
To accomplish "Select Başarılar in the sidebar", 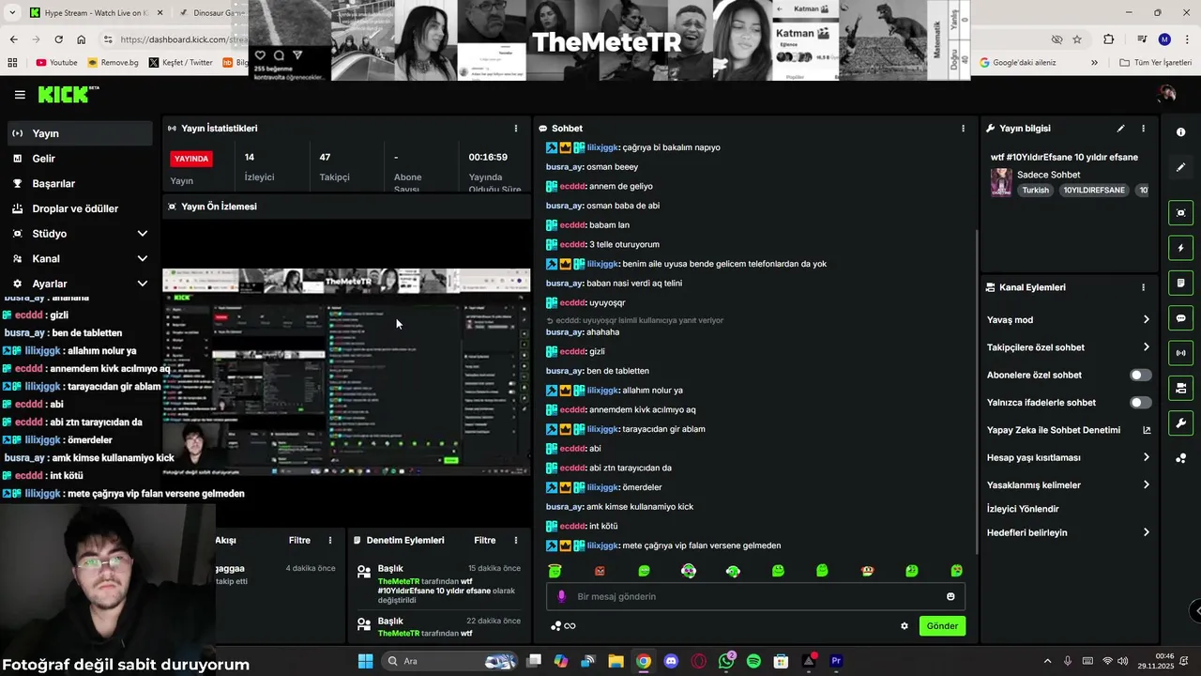I will [x=80, y=183].
